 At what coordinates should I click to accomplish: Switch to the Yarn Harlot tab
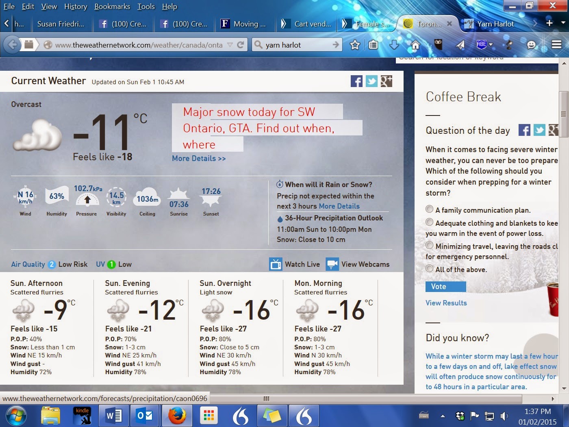pos(496,24)
